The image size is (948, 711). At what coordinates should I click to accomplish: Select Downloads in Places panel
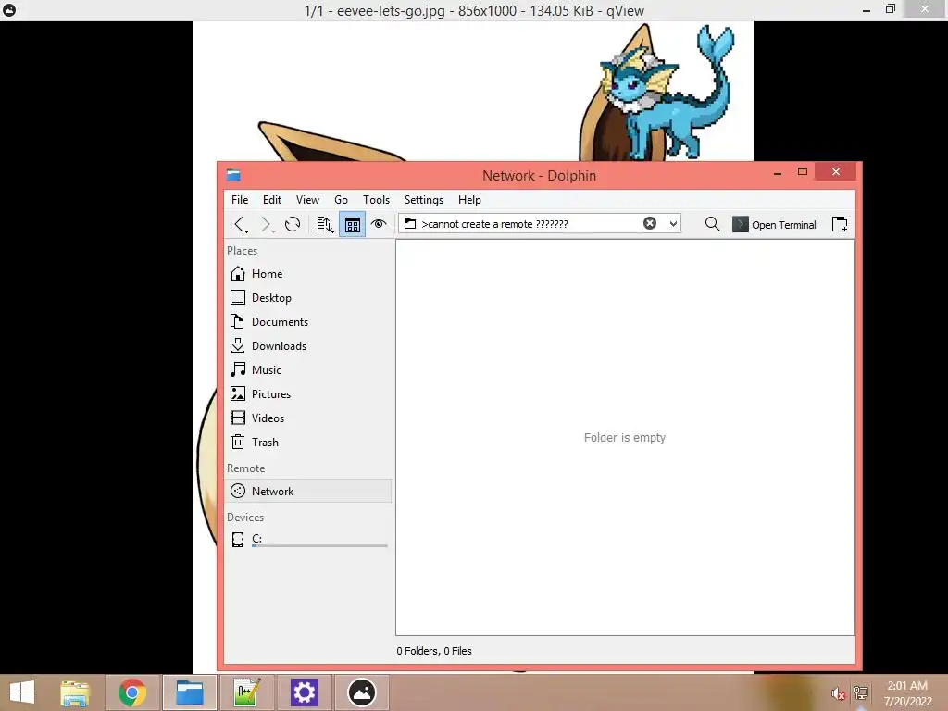308,346
